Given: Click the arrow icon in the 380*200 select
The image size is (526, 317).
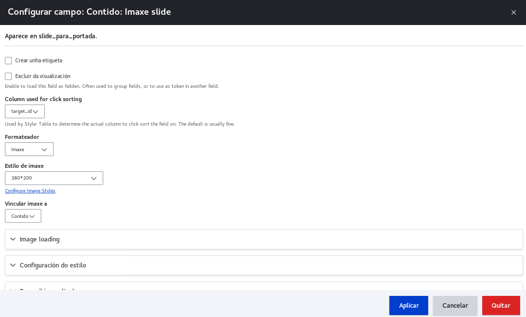Looking at the screenshot, I should pos(94,179).
